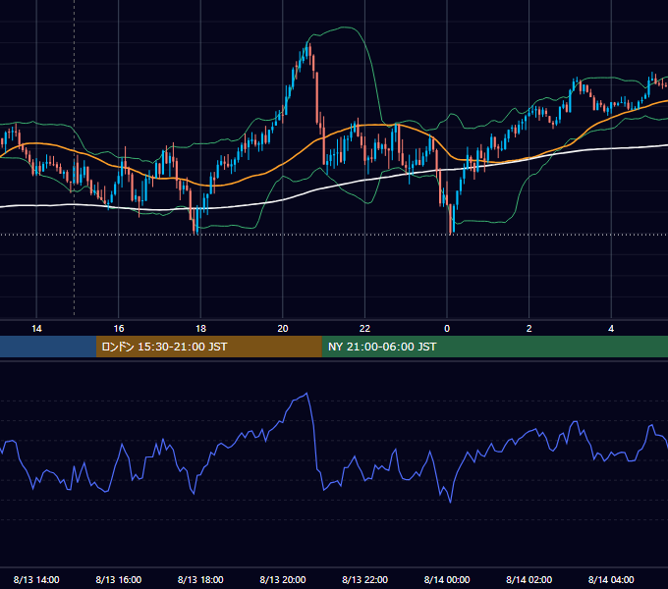Screen dimensions: 668x589
Task: Click the 8/13 18:00 time label
Action: click(x=200, y=579)
